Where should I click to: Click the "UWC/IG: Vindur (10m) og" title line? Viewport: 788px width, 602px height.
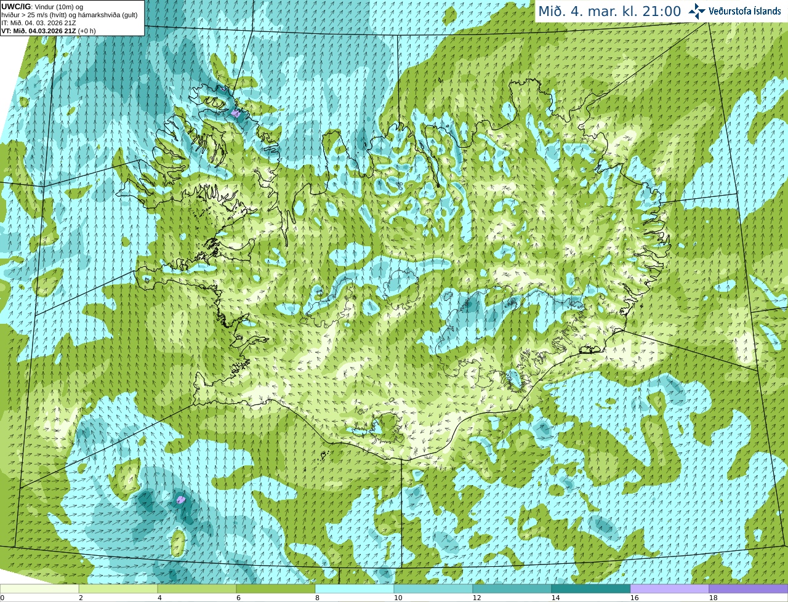(42, 6)
